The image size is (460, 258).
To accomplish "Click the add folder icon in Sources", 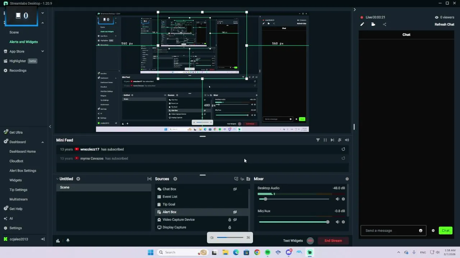I will click(x=248, y=179).
